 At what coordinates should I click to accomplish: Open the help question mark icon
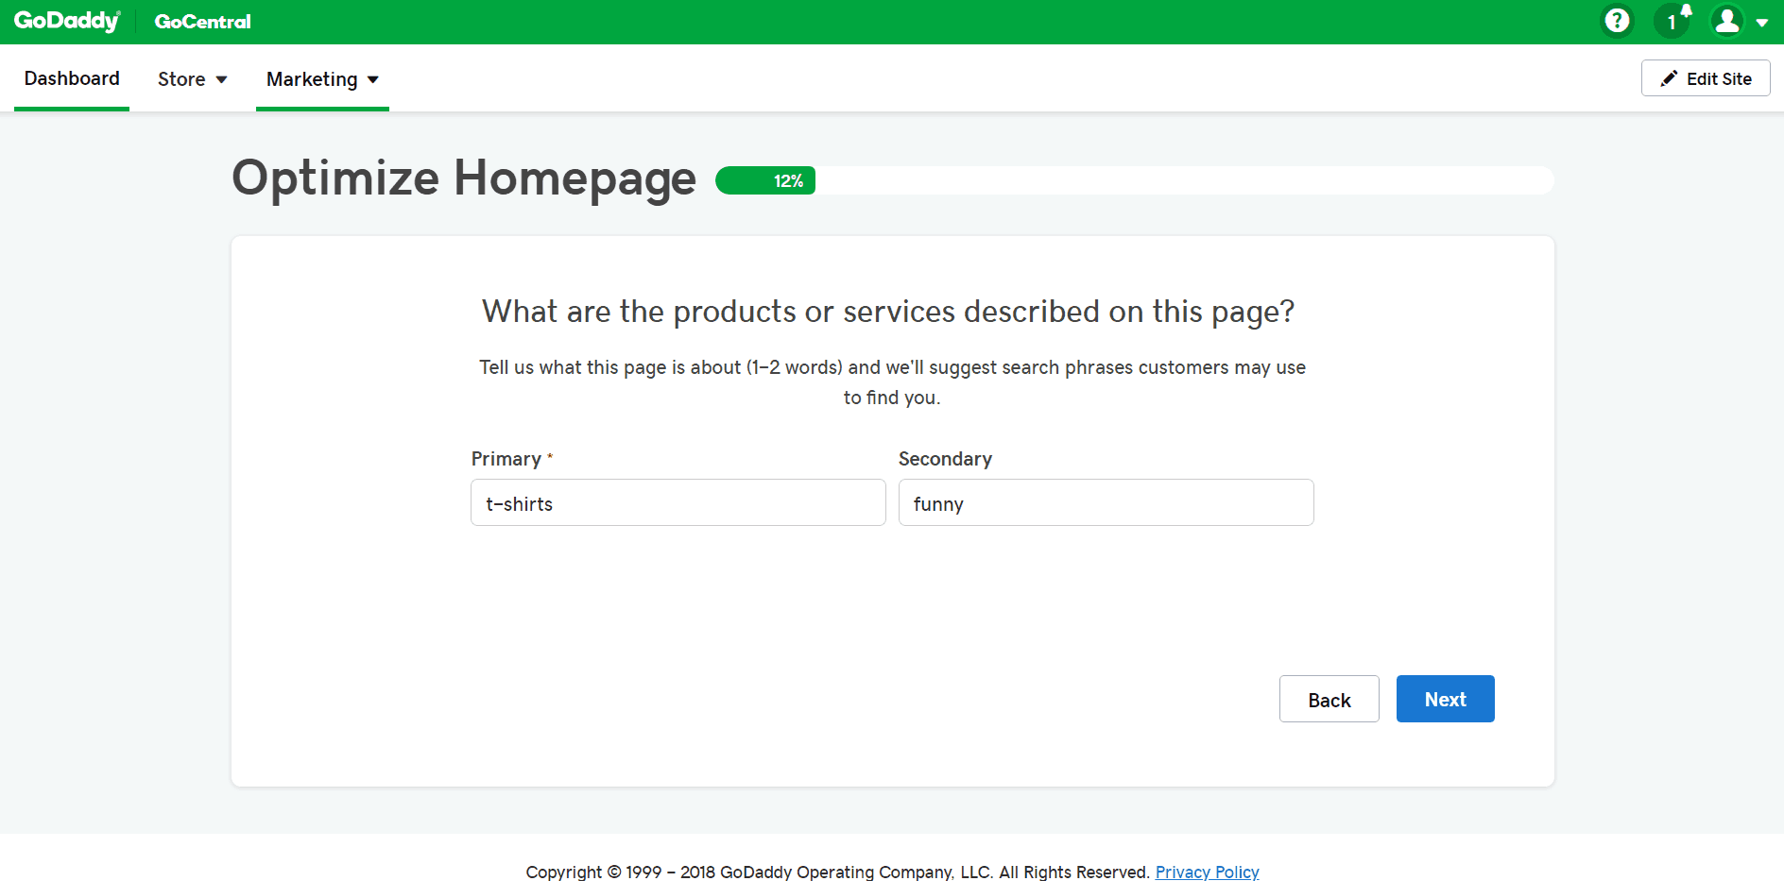pos(1617,21)
